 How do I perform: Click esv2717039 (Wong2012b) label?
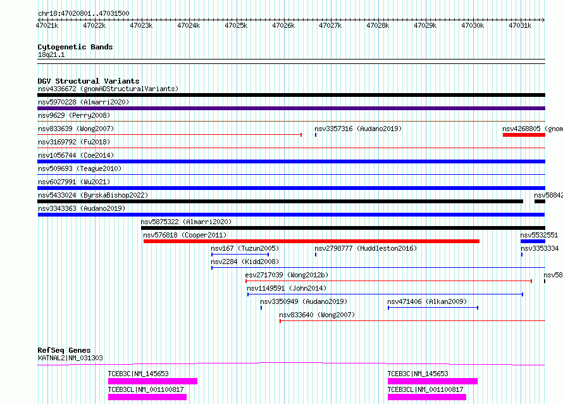(x=287, y=275)
